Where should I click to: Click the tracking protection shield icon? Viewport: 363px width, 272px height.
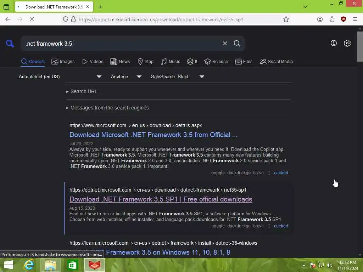[x=66, y=19]
